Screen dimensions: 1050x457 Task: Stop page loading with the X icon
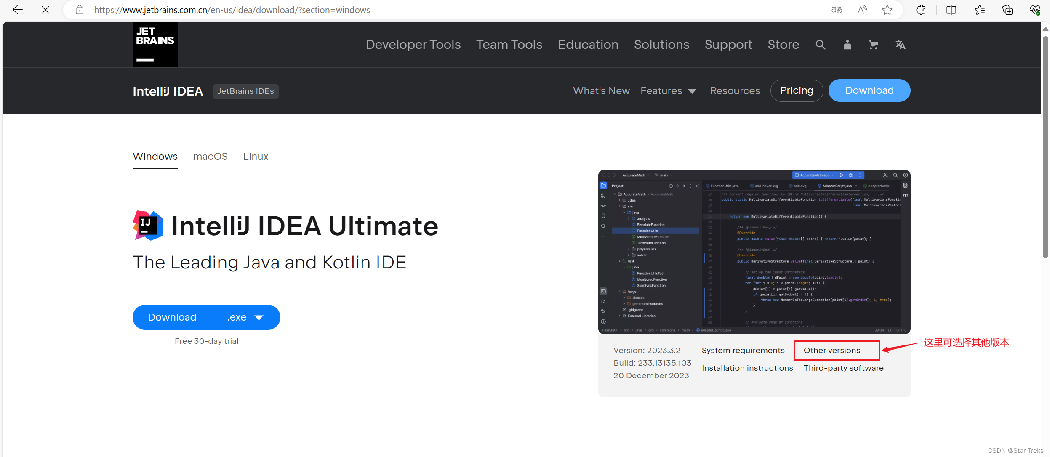45,10
